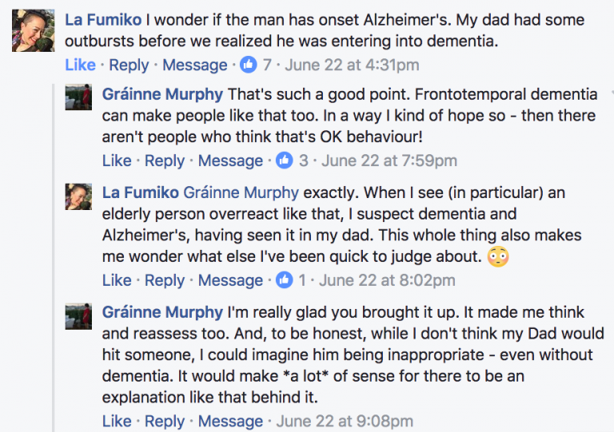The image size is (614, 432).
Task: Like Gráinne Murphy's frontotemporal dementia reply
Action: 117,161
